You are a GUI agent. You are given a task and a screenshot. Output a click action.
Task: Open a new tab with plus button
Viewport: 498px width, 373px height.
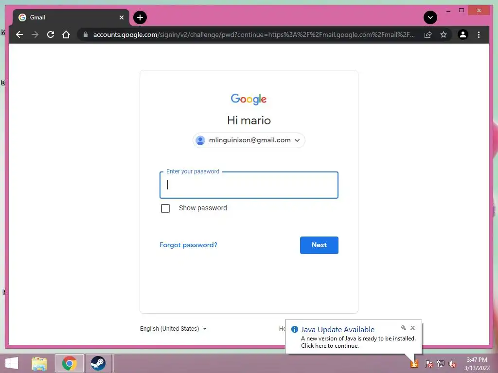(x=140, y=17)
